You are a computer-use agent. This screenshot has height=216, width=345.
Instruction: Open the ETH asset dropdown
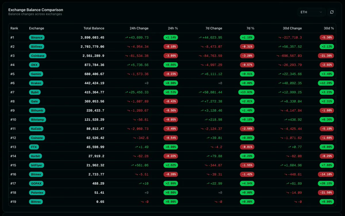311,12
